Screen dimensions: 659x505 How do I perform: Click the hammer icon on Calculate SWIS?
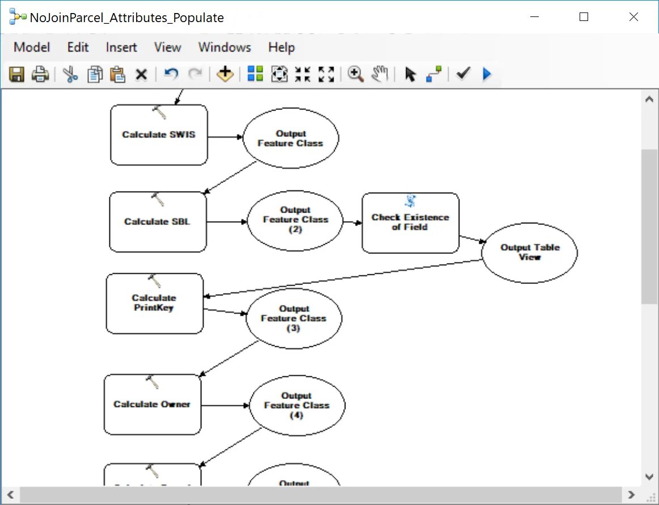[159, 112]
